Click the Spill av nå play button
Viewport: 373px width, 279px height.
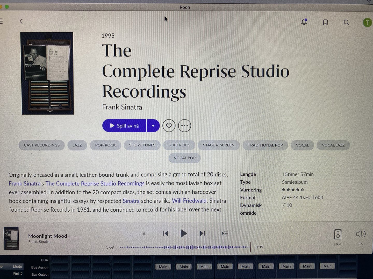coord(124,126)
